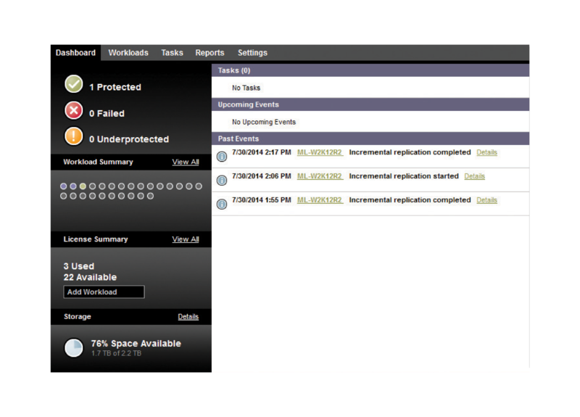Click the "No Tasks" text
The height and width of the screenshot is (417, 580).
pos(246,88)
